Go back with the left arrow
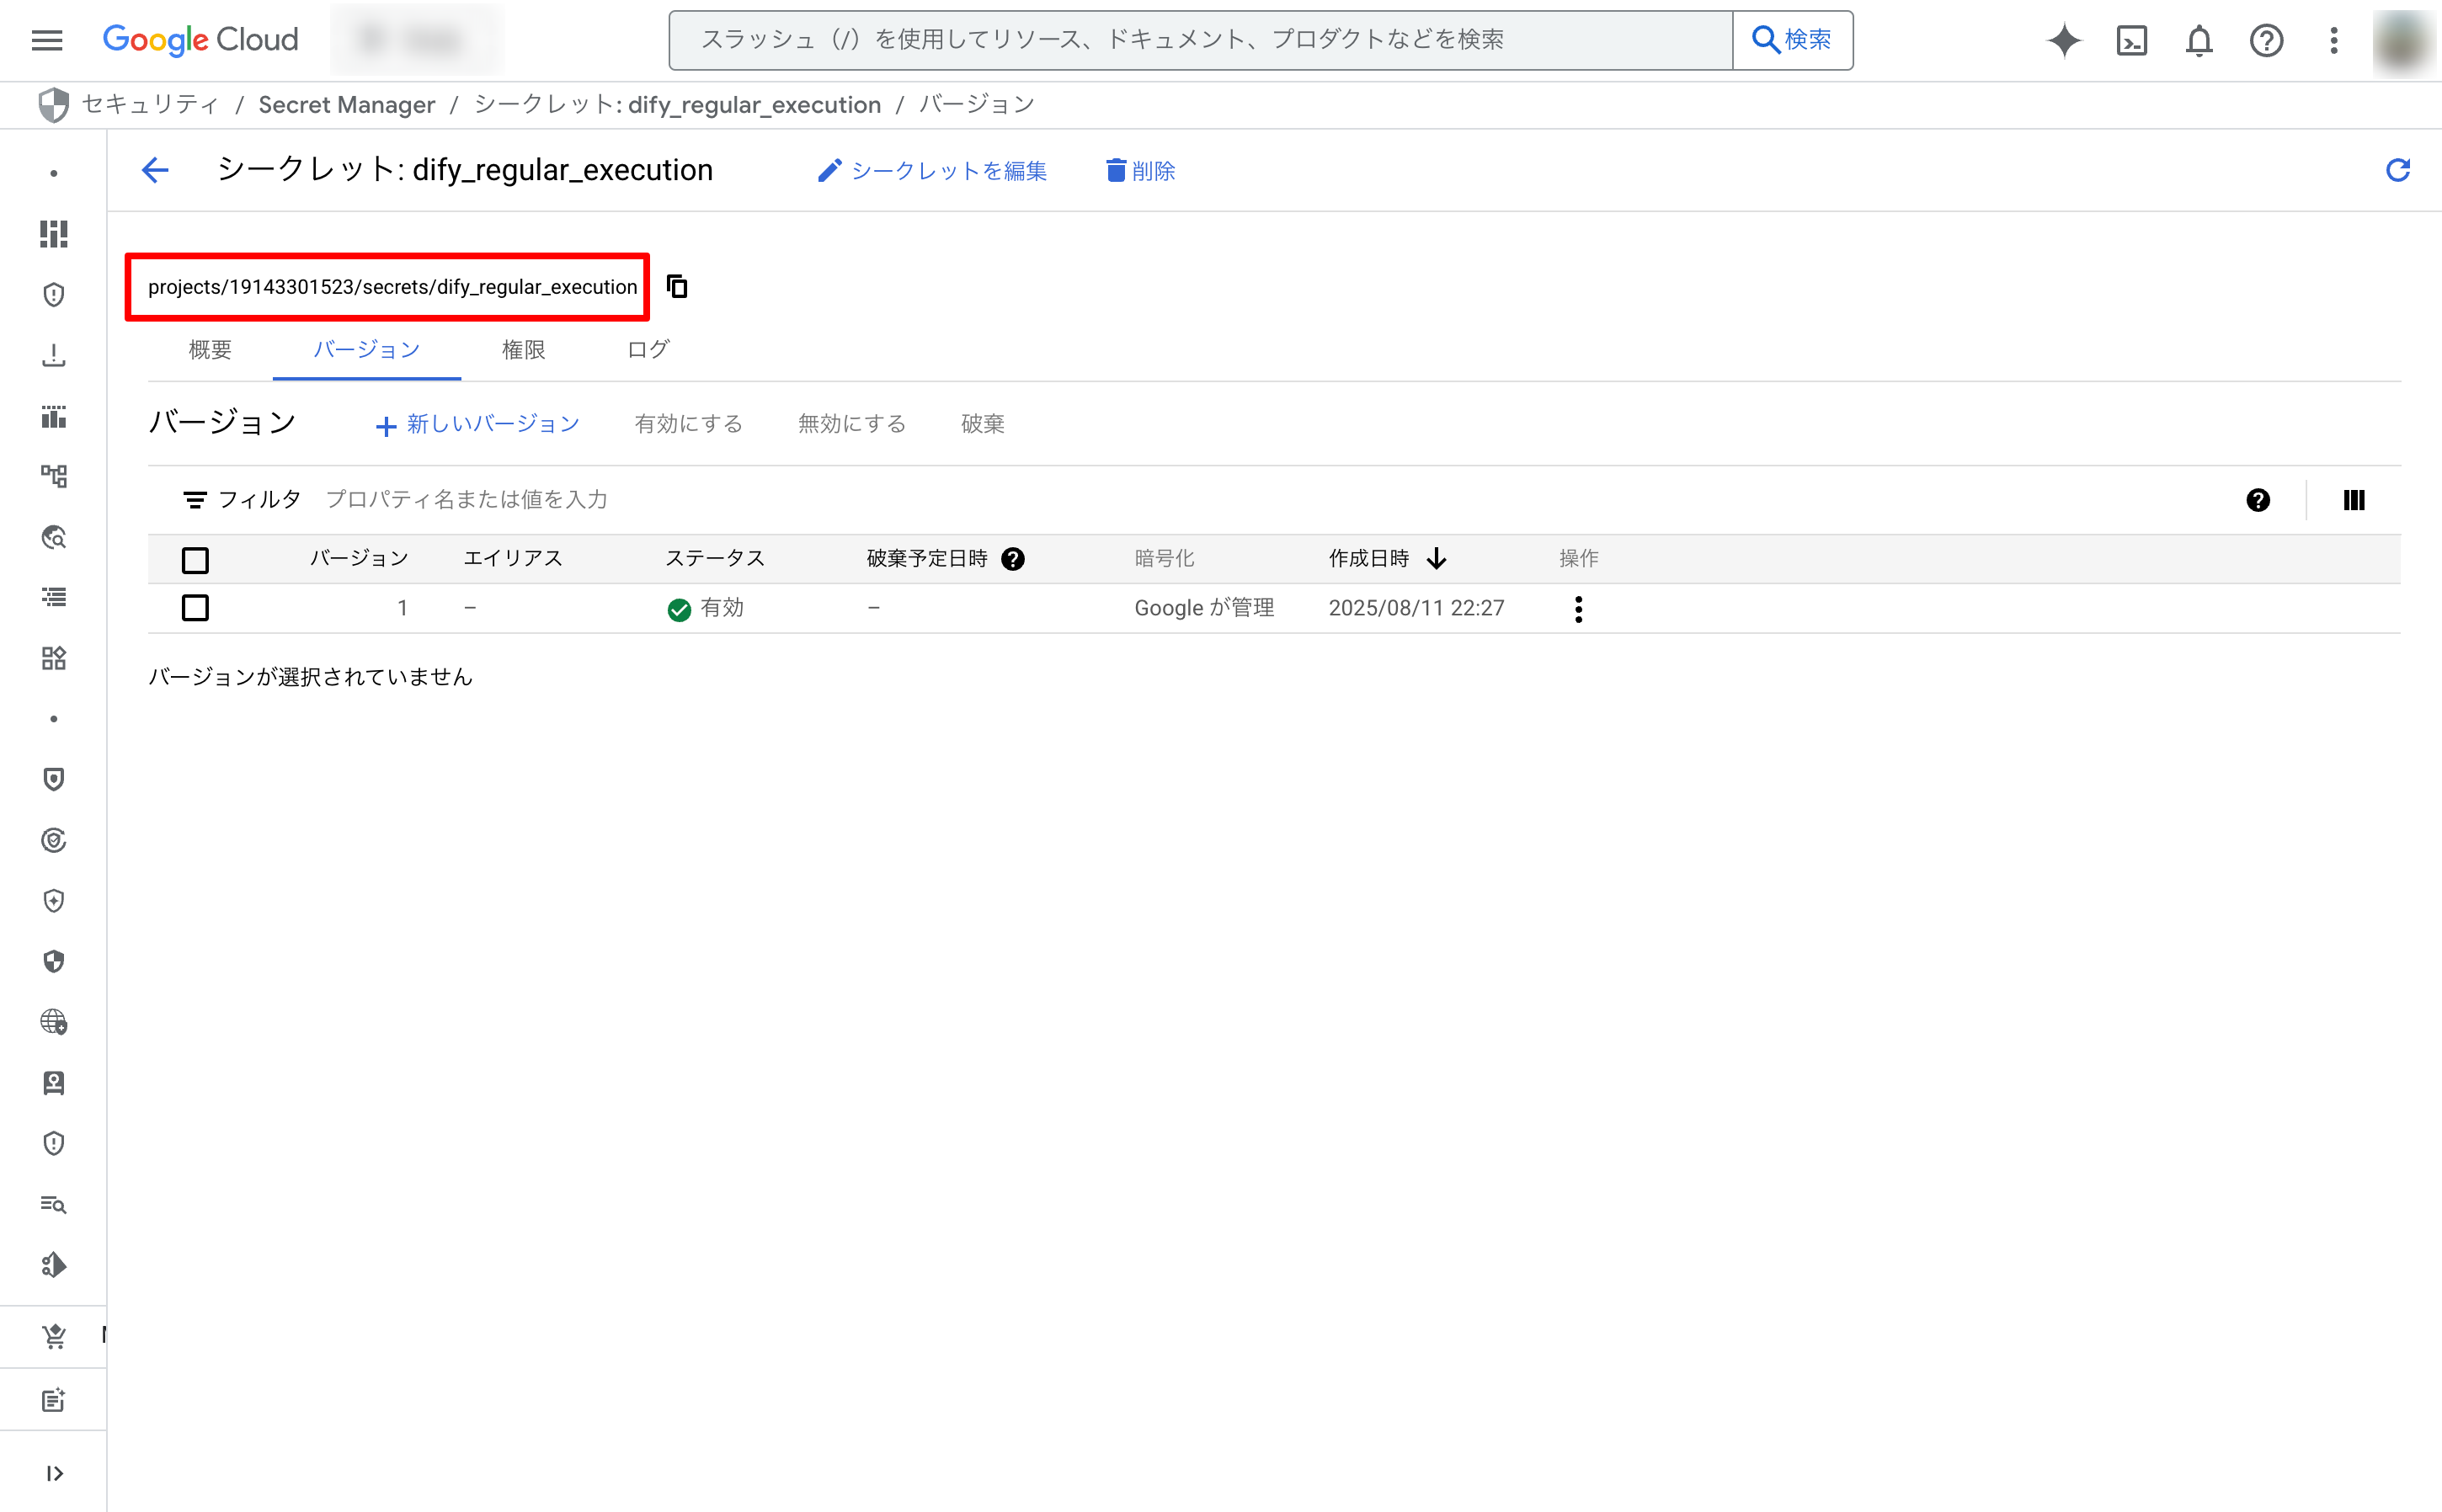This screenshot has width=2442, height=1512. coord(155,171)
